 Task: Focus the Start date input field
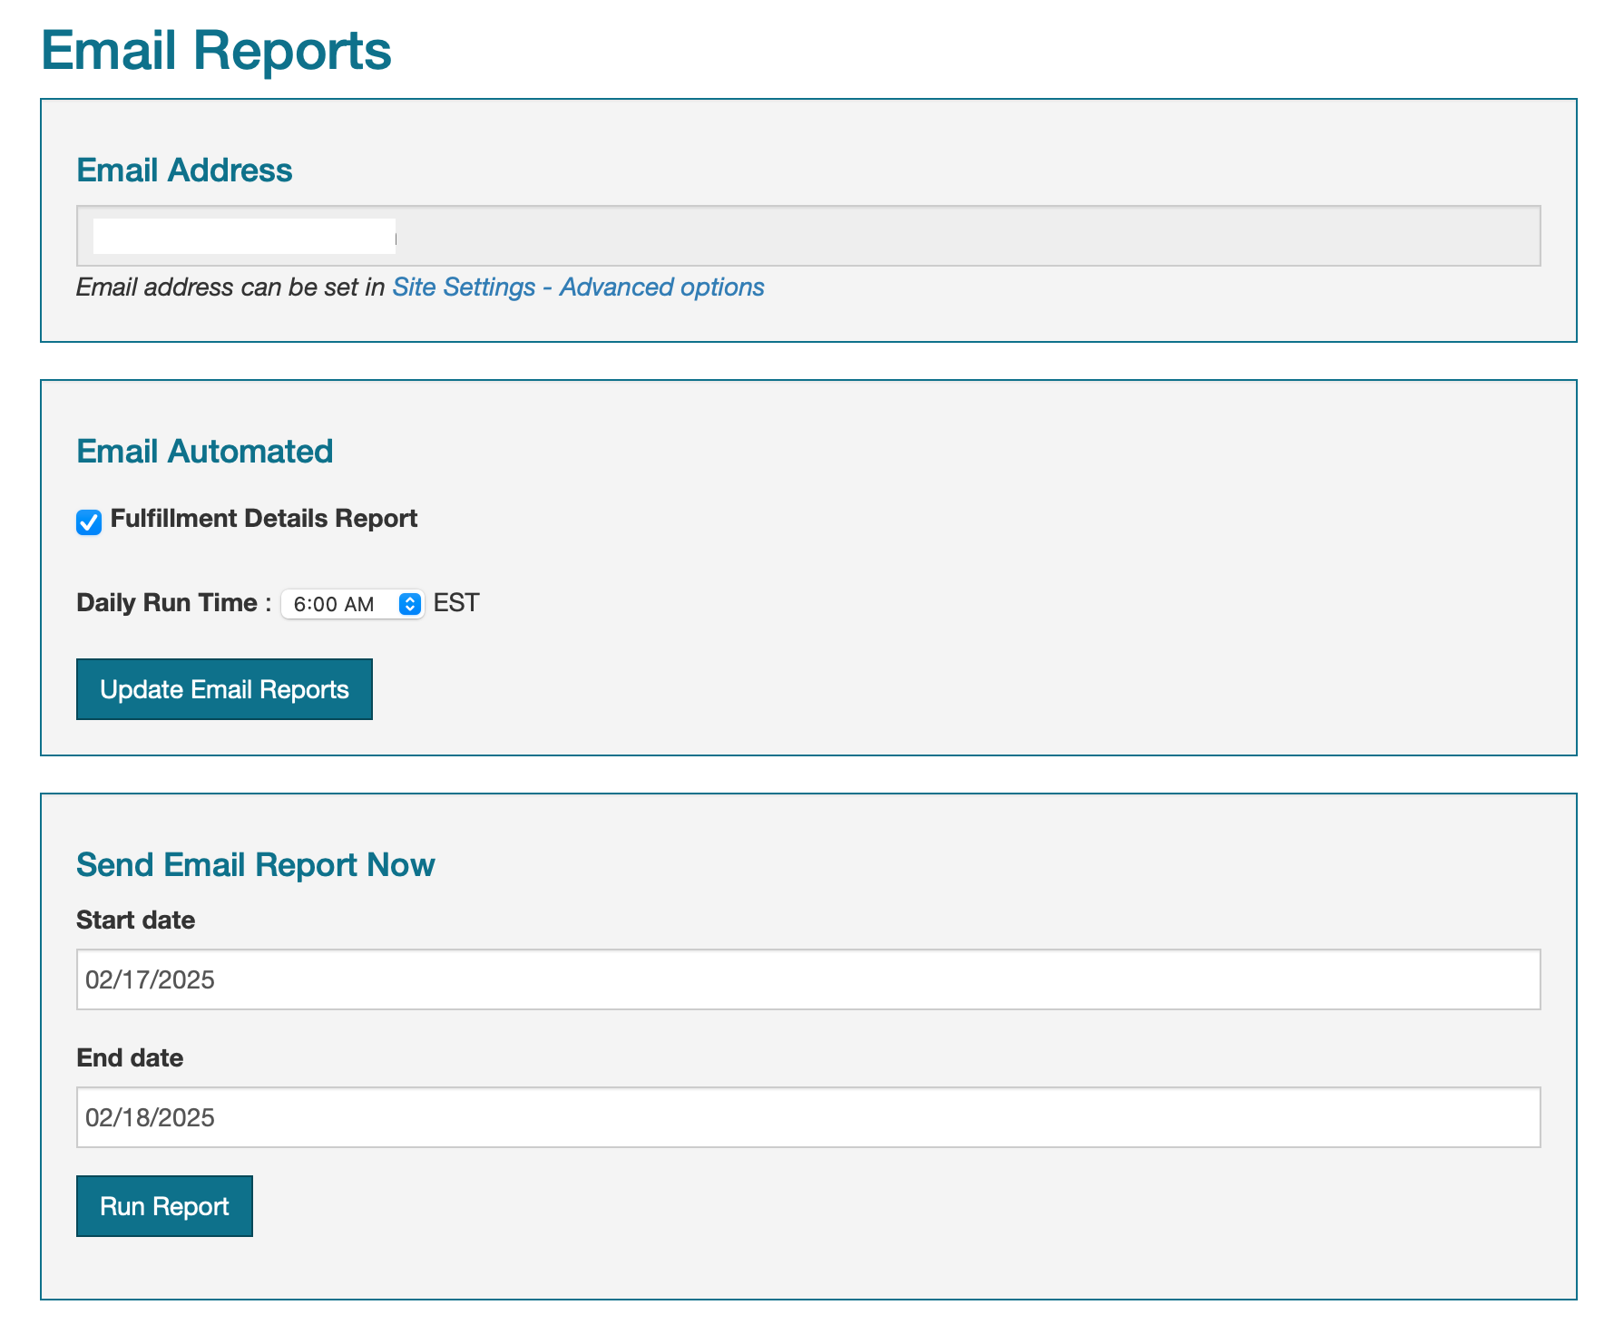pos(807,979)
